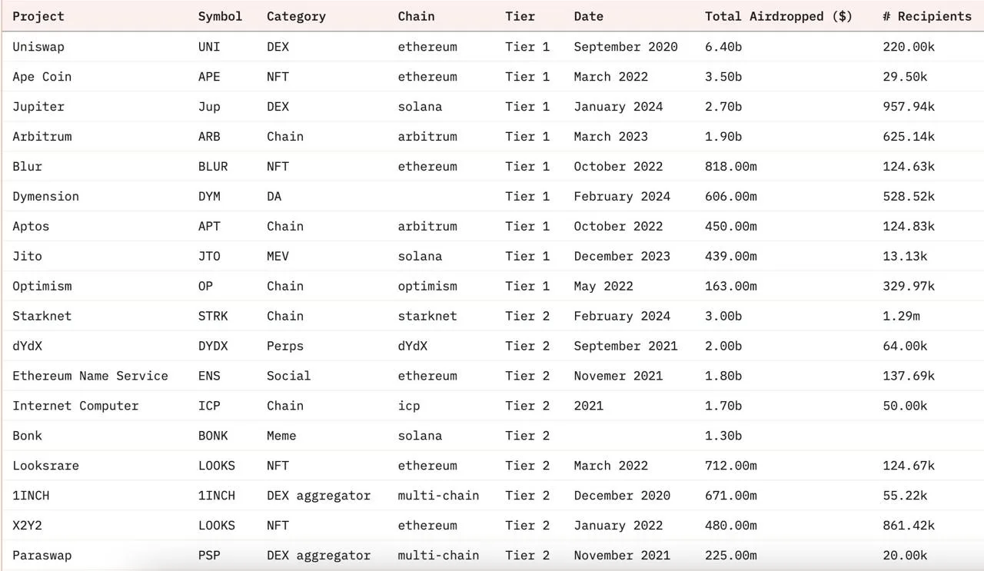The image size is (984, 571).
Task: Click the Jito project name
Action: (28, 257)
